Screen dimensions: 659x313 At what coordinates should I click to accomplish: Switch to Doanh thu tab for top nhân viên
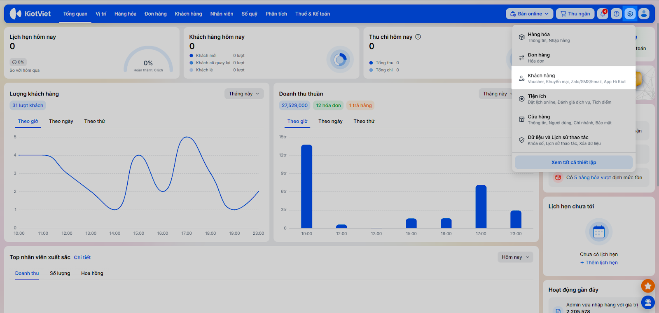[x=27, y=273]
